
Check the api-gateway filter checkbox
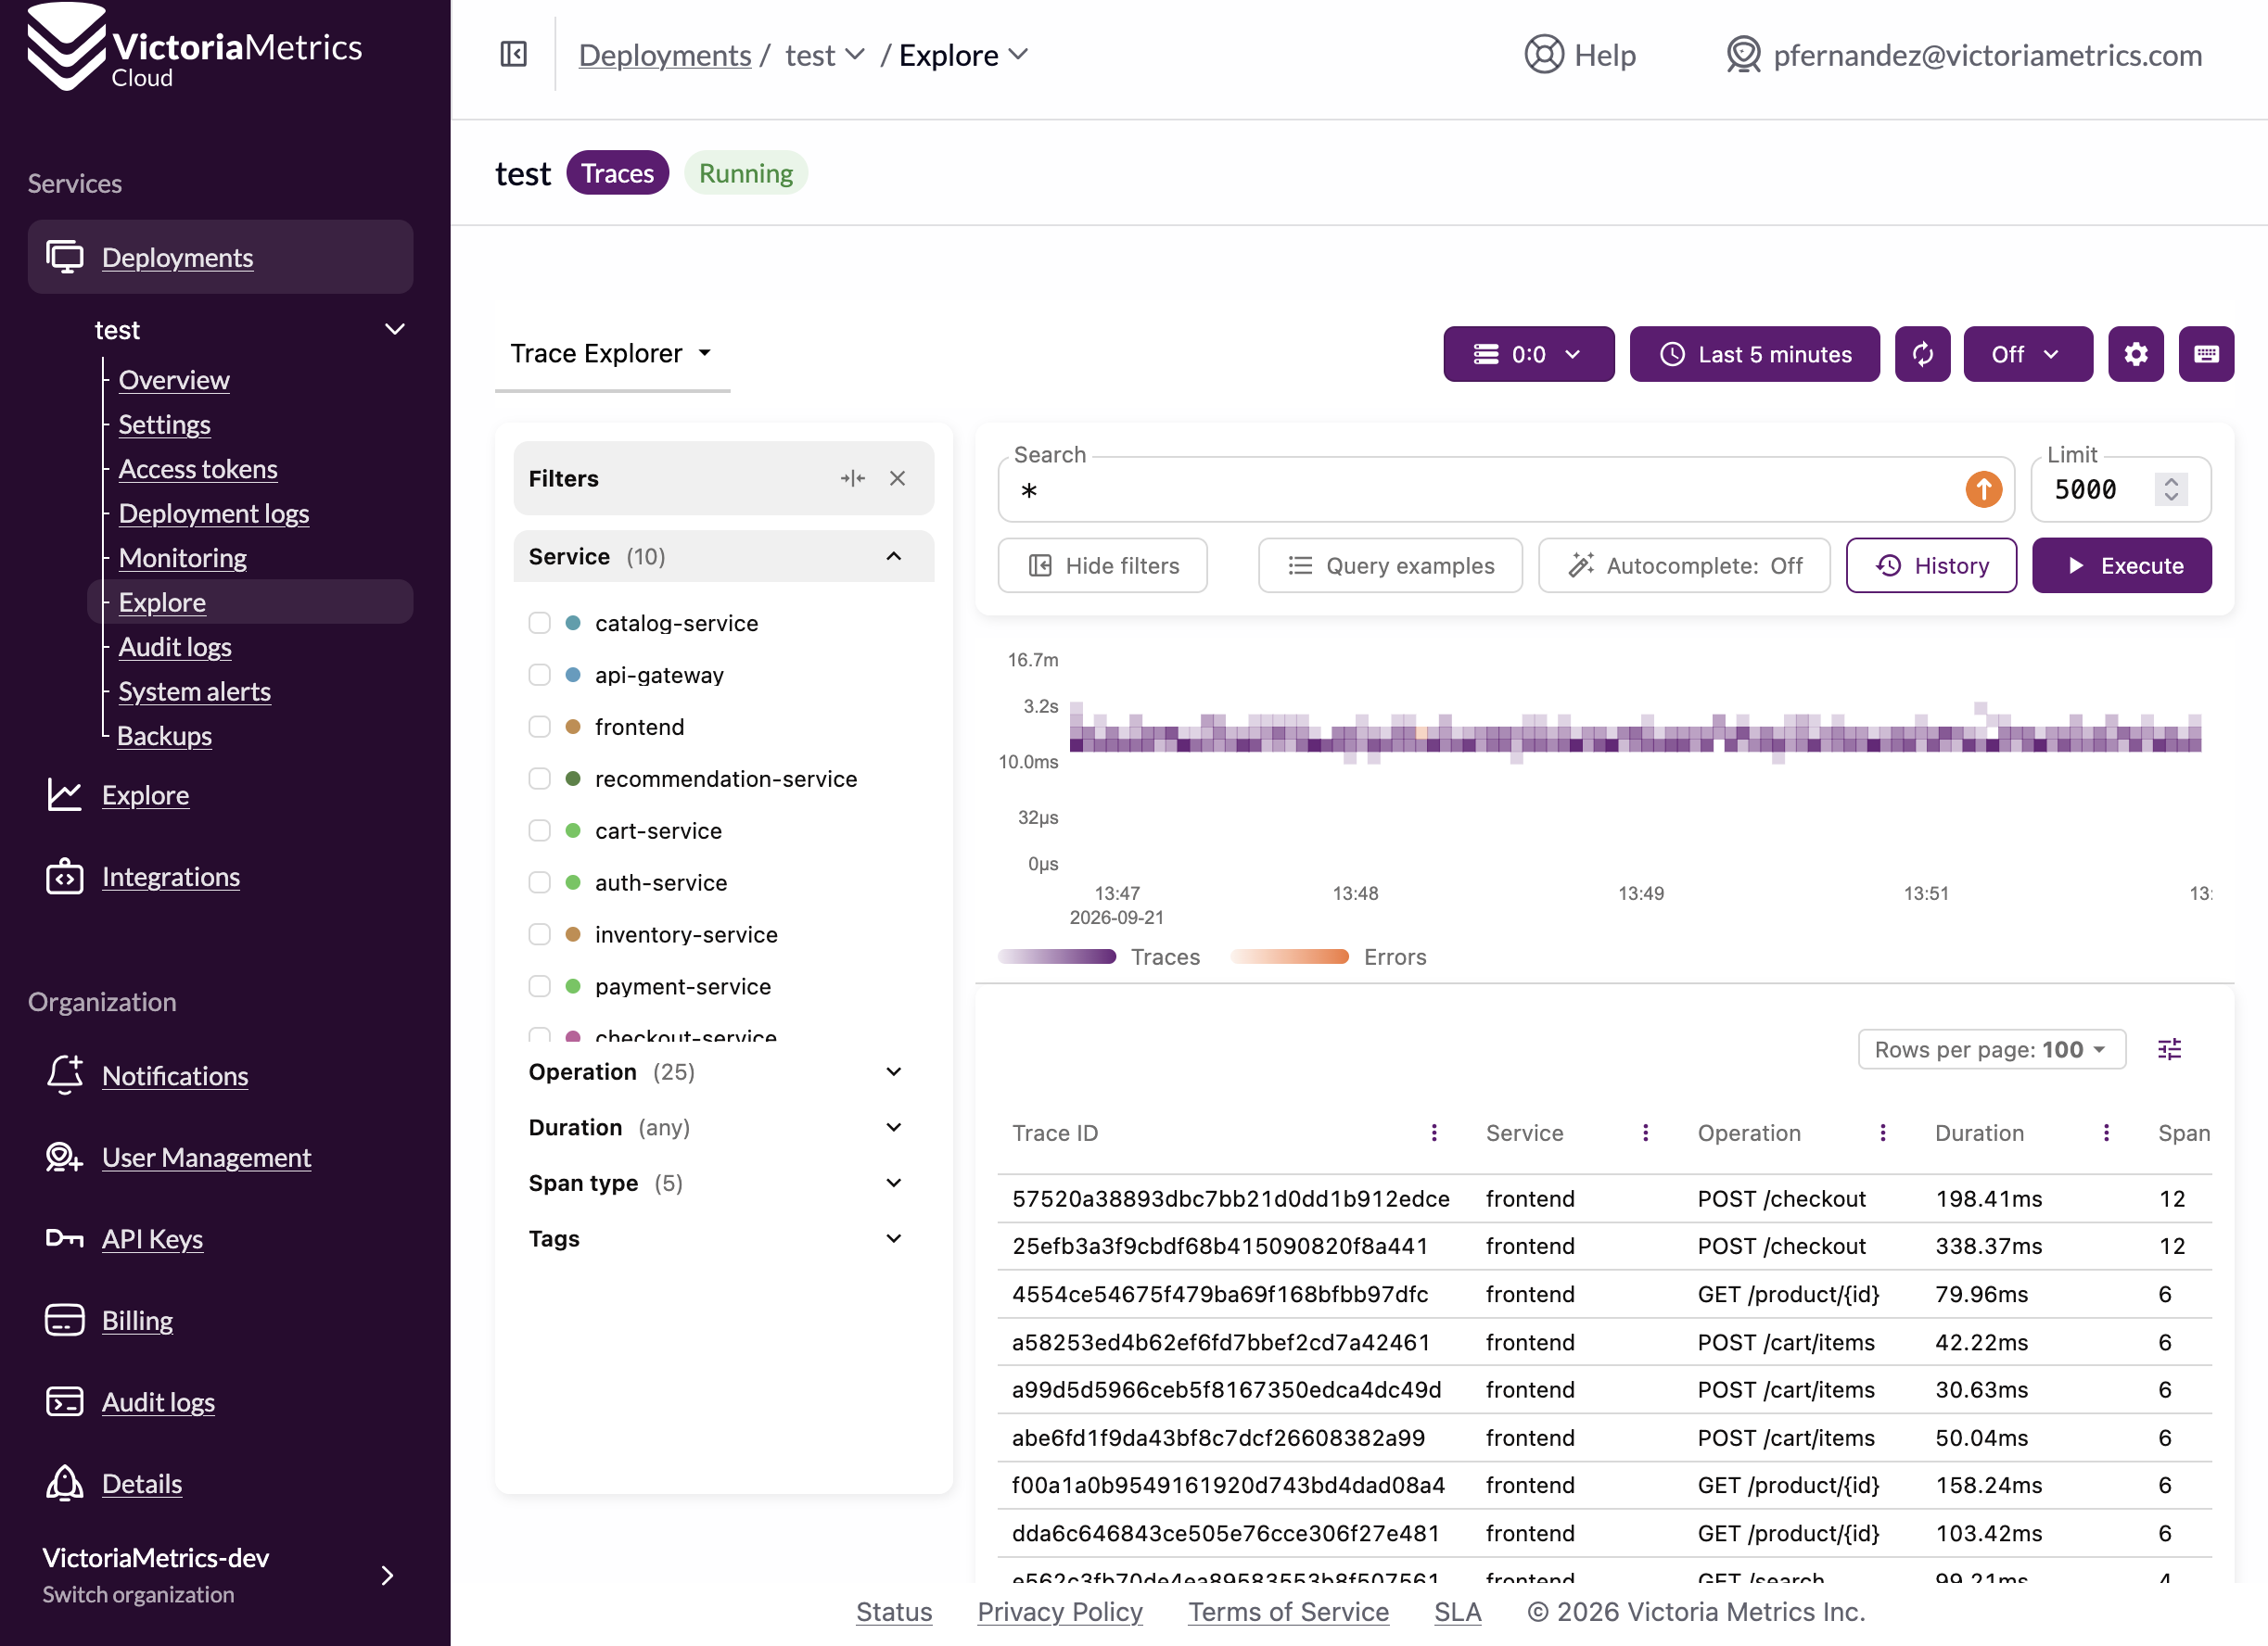click(539, 675)
